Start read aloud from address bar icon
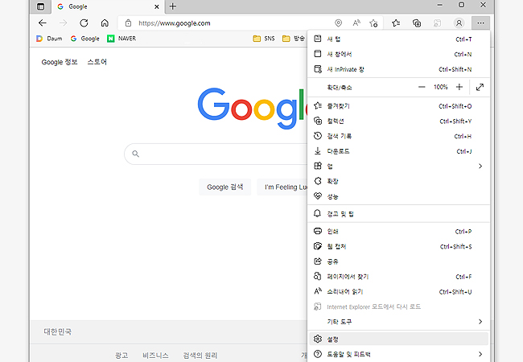Screen dimensions: 523x362 (356, 23)
